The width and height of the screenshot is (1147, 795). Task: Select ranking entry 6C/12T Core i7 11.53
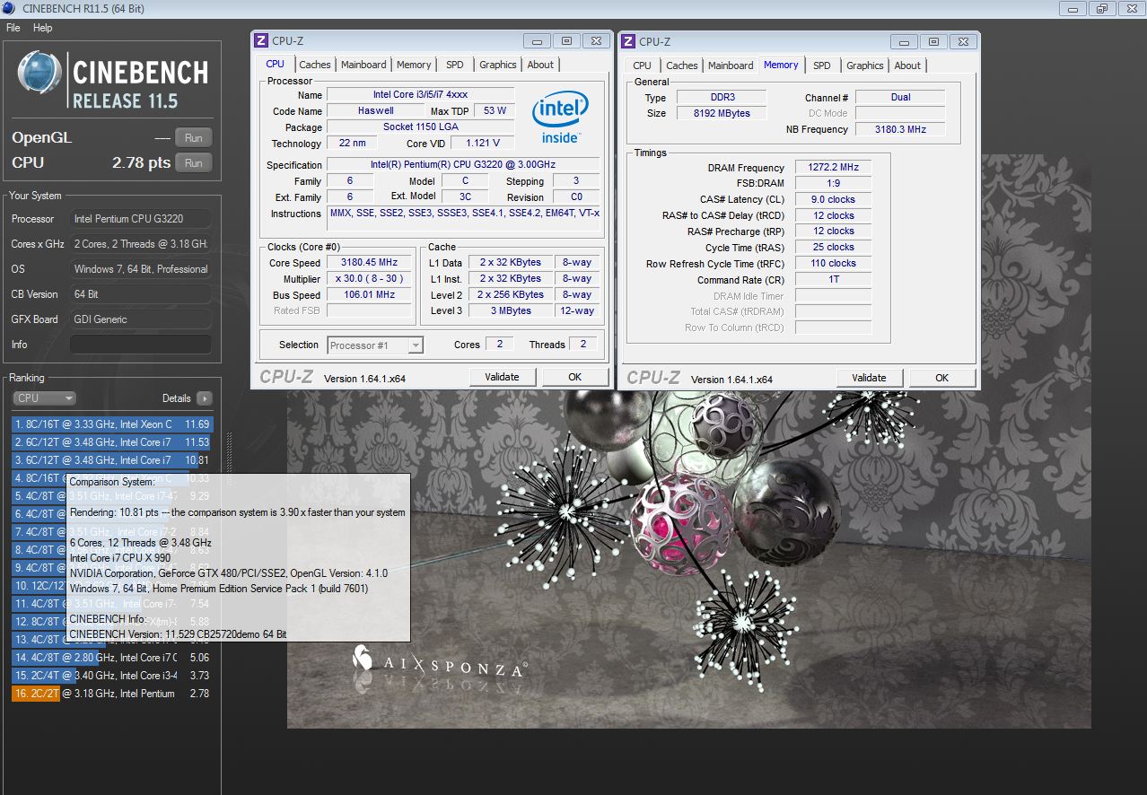[x=111, y=442]
